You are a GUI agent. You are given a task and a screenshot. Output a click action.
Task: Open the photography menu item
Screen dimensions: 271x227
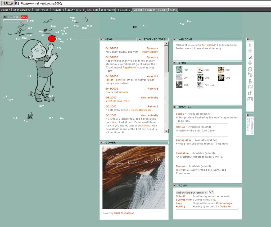point(22,10)
